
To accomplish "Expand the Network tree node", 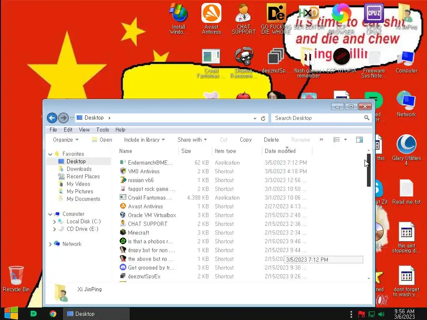I will [50, 244].
